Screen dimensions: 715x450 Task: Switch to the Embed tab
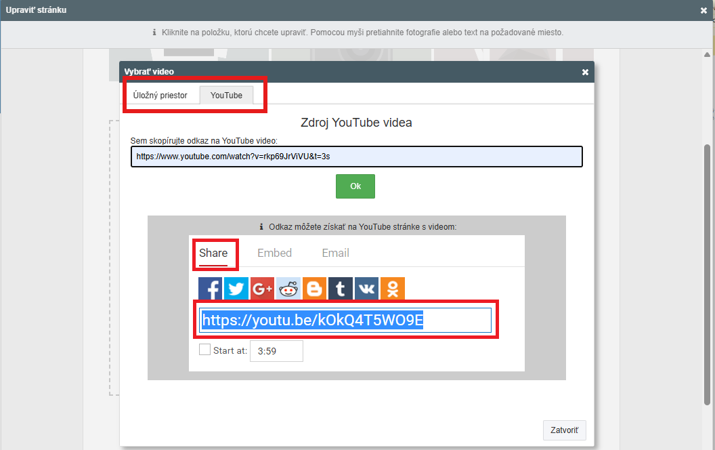pos(274,253)
